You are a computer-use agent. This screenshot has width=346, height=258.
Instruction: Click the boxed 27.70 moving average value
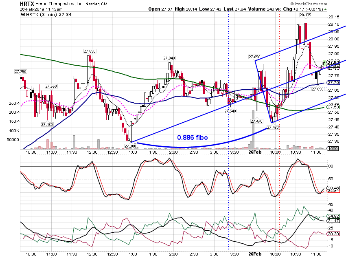333,83
